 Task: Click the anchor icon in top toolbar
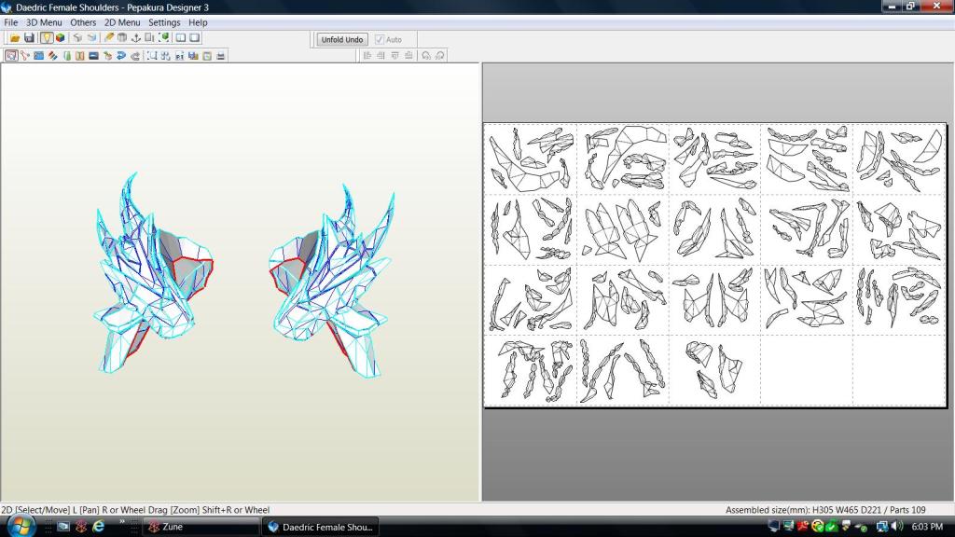(x=136, y=37)
